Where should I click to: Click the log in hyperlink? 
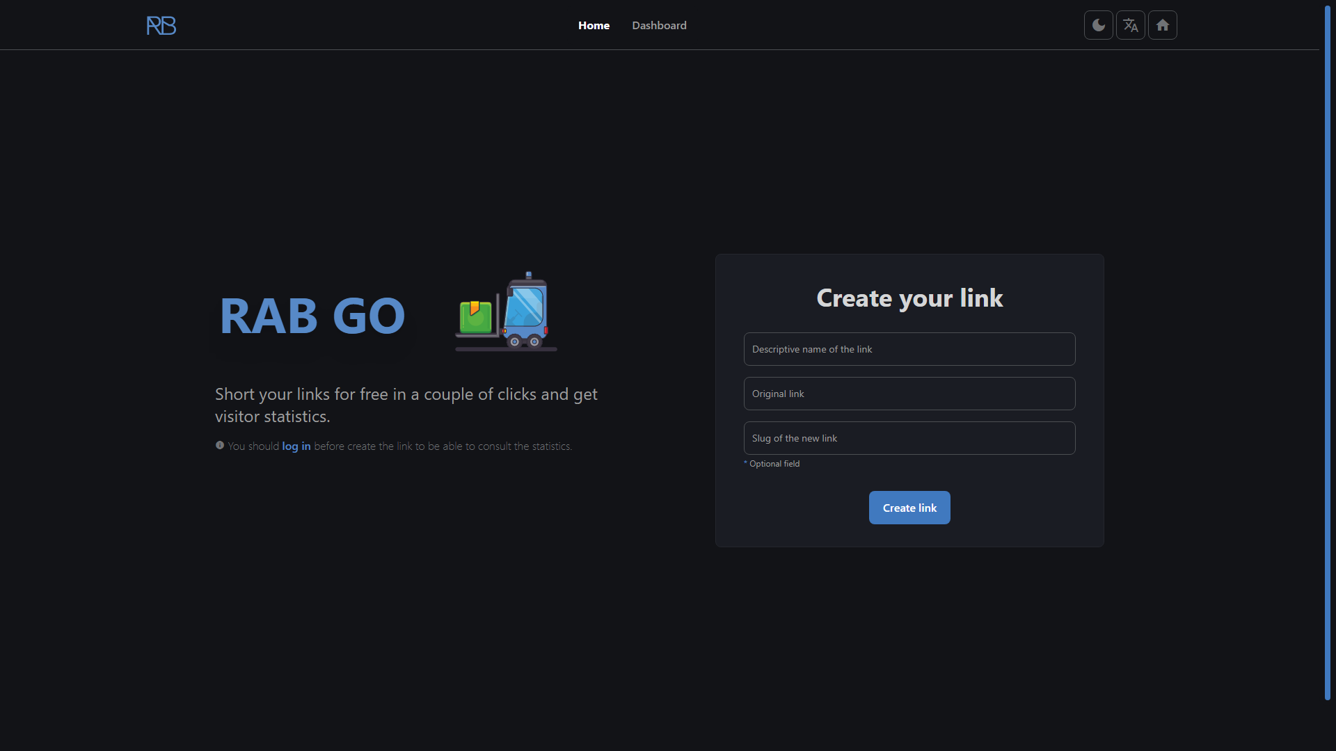296,446
